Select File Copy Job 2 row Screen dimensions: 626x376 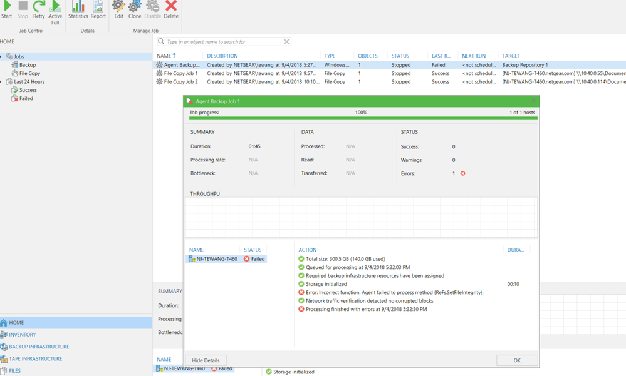[389, 82]
